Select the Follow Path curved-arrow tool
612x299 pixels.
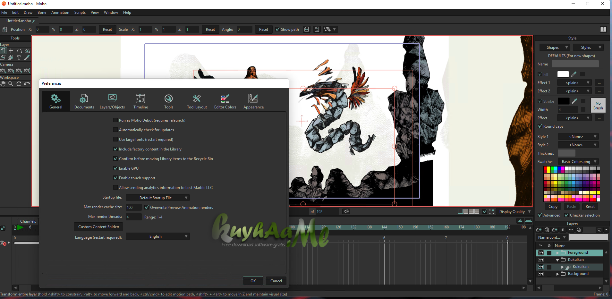(x=19, y=51)
